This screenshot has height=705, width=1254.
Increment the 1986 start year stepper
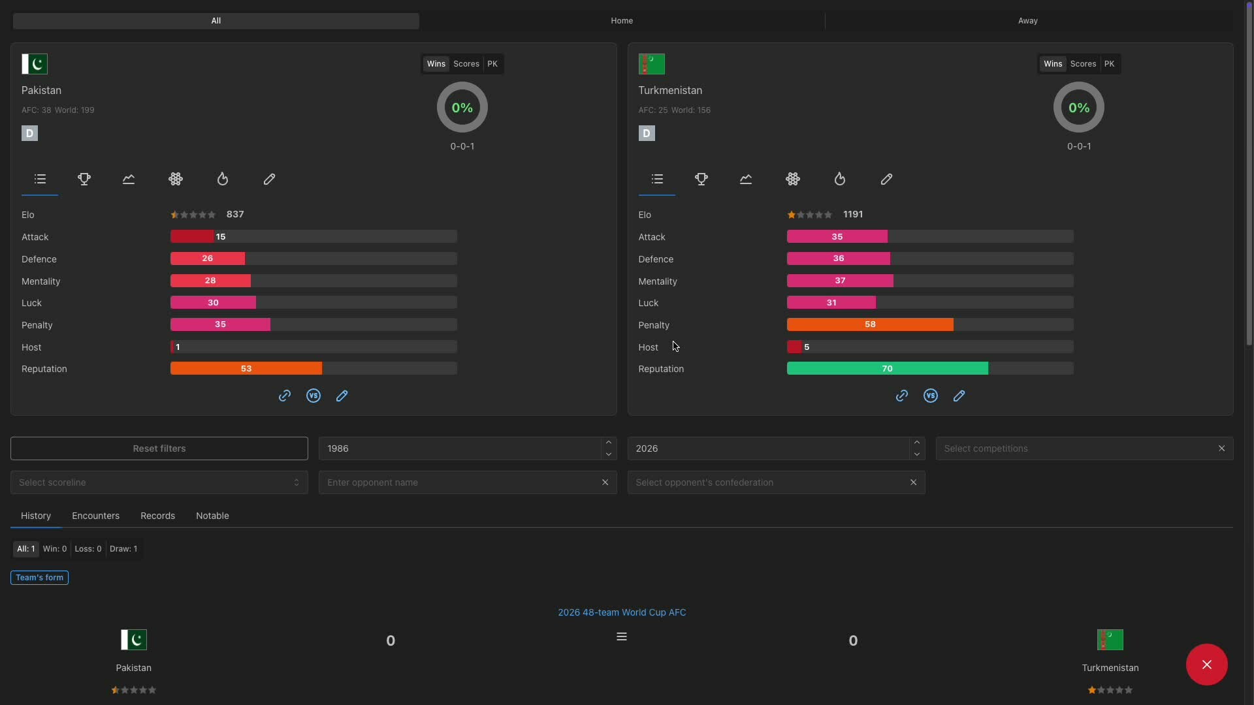click(x=609, y=443)
